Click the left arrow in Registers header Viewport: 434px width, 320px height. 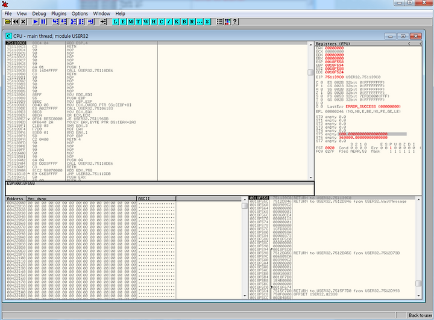tap(409, 44)
